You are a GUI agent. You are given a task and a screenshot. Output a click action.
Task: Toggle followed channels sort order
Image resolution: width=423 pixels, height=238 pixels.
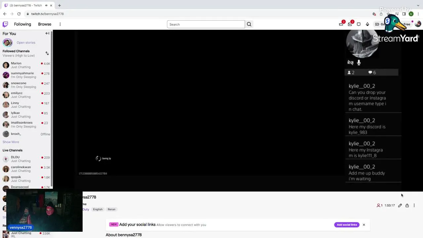click(47, 53)
